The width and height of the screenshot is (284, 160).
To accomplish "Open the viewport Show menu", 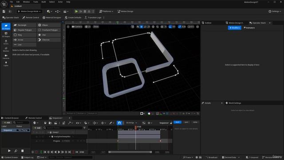I will pos(96,27).
